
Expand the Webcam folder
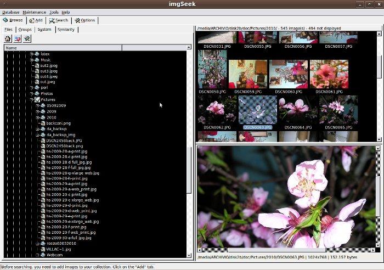point(37,255)
